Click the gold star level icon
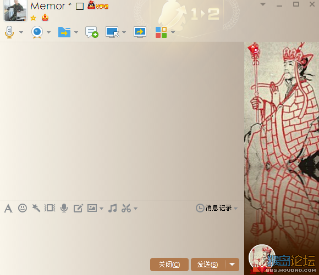 coord(33,18)
